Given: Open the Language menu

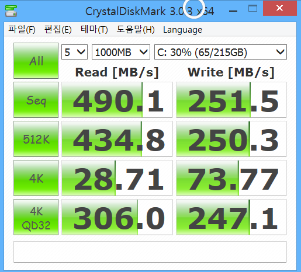Looking at the screenshot, I should tap(182, 30).
